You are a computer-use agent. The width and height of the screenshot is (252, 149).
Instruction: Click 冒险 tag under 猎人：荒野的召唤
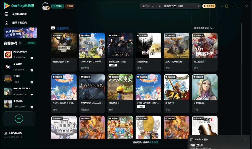pyautogui.click(x=168, y=68)
